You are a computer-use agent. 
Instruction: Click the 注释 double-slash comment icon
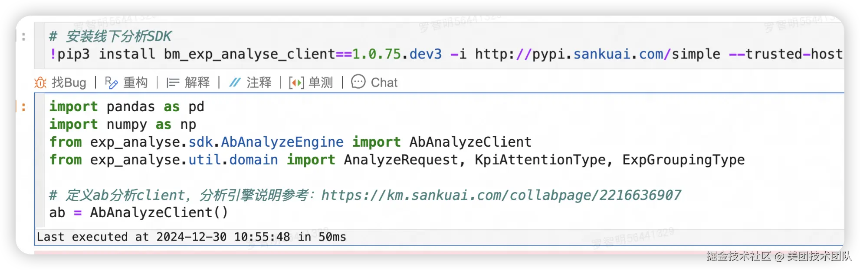(235, 83)
